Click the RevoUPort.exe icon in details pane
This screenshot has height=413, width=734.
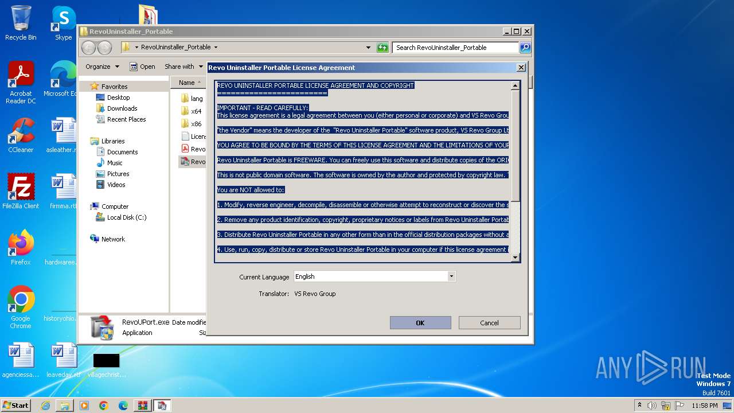tap(103, 328)
